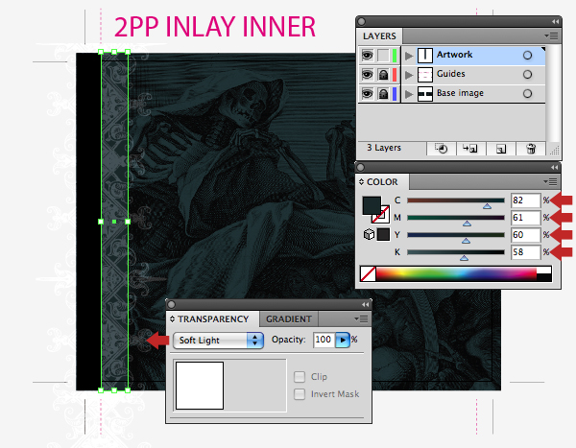
Task: Collapse the Transparency panel with double arrows
Action: (x=365, y=304)
